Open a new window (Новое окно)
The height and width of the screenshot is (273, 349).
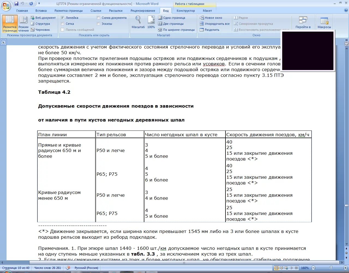point(211,18)
